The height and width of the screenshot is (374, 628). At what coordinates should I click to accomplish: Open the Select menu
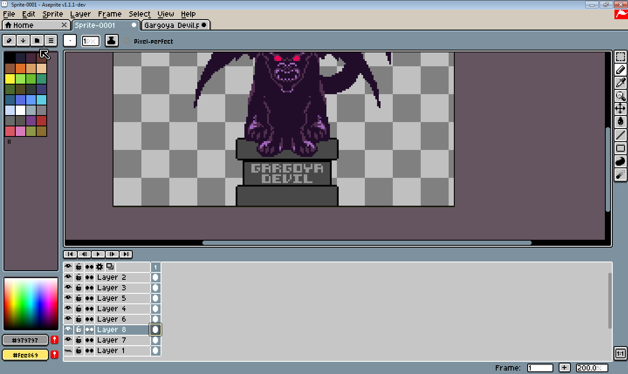[x=140, y=14]
